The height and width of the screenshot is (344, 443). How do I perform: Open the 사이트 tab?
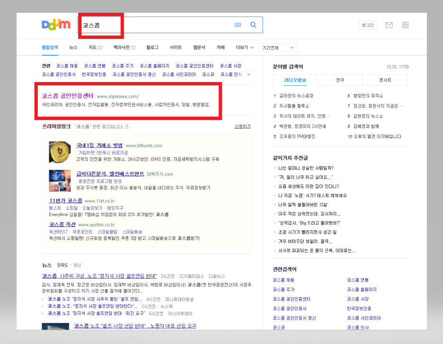[175, 47]
